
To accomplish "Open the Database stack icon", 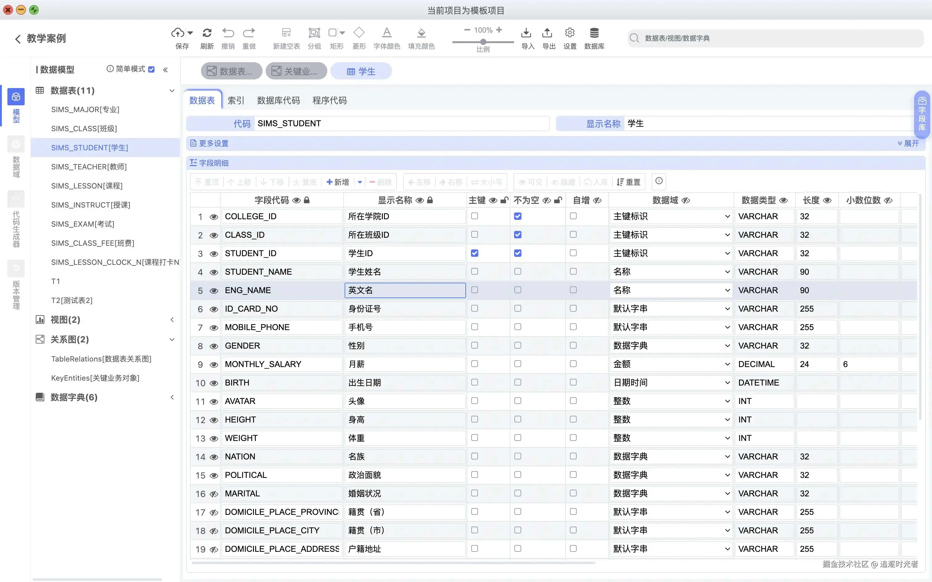I will pyautogui.click(x=594, y=33).
